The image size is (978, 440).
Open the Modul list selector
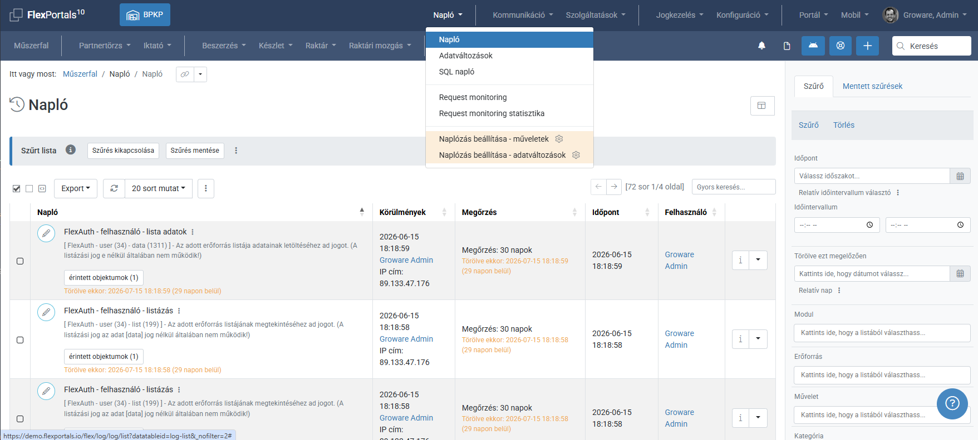coord(882,333)
